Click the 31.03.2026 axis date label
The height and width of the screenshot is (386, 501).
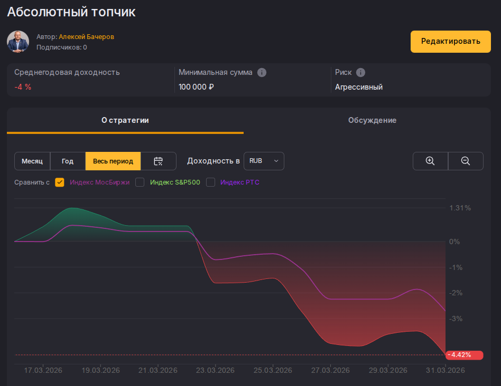[x=446, y=370]
